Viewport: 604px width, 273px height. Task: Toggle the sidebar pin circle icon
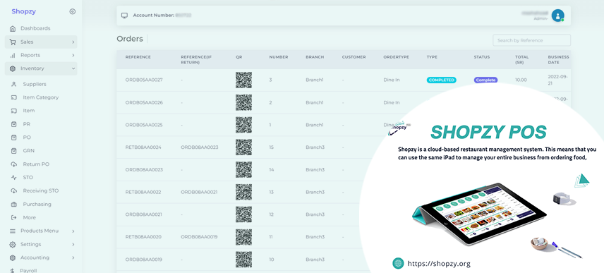[x=73, y=11]
